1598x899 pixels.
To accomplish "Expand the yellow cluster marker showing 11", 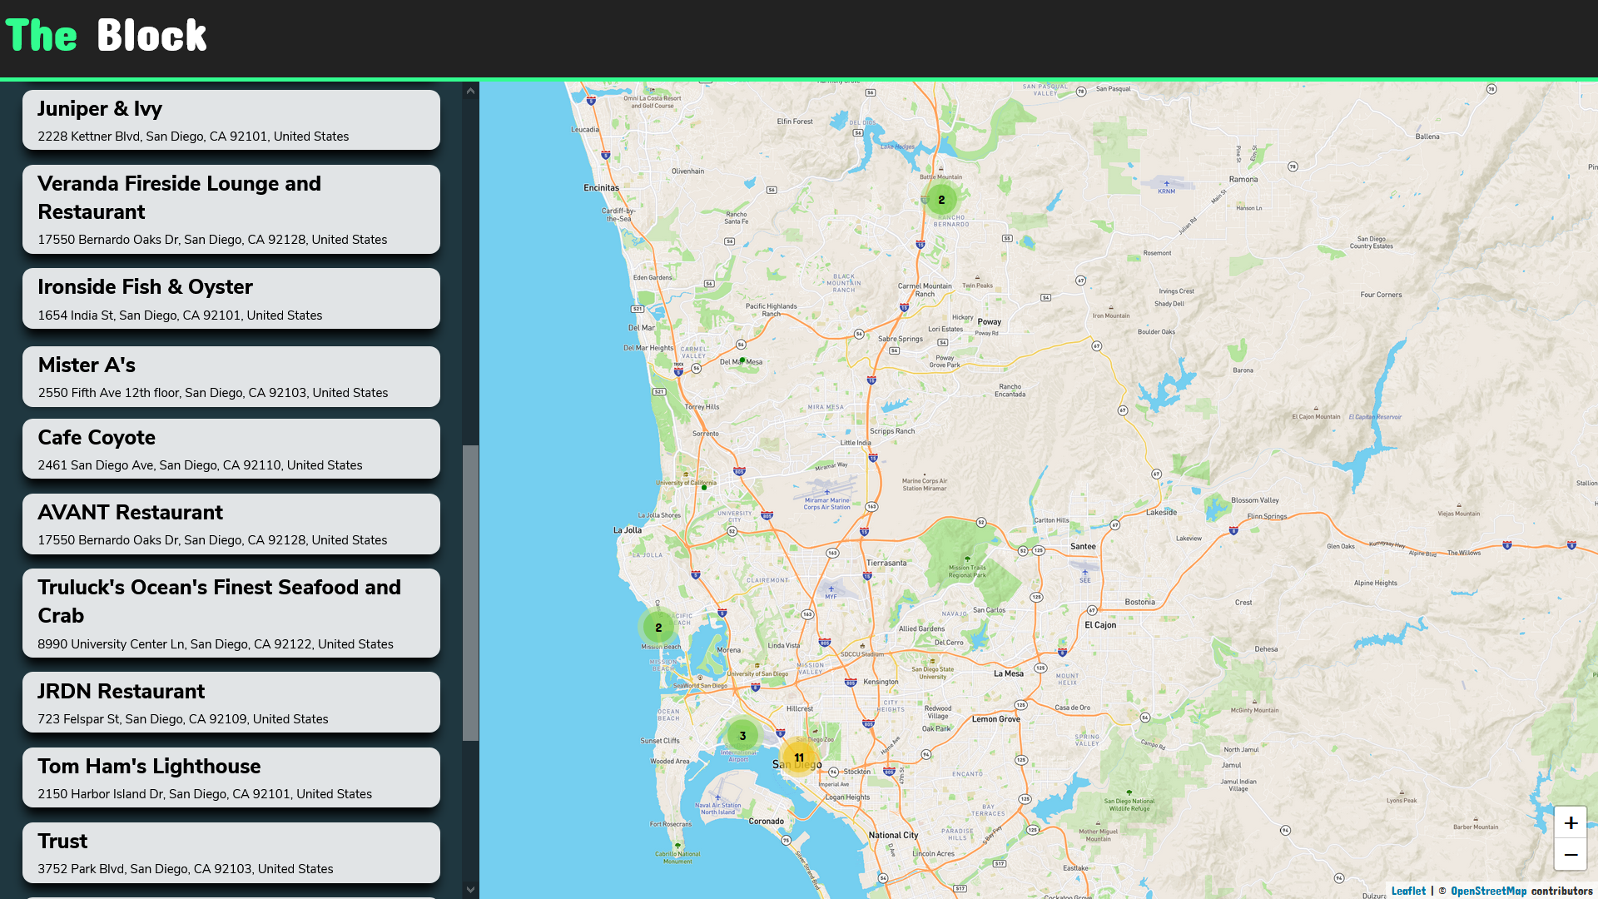I will click(799, 757).
